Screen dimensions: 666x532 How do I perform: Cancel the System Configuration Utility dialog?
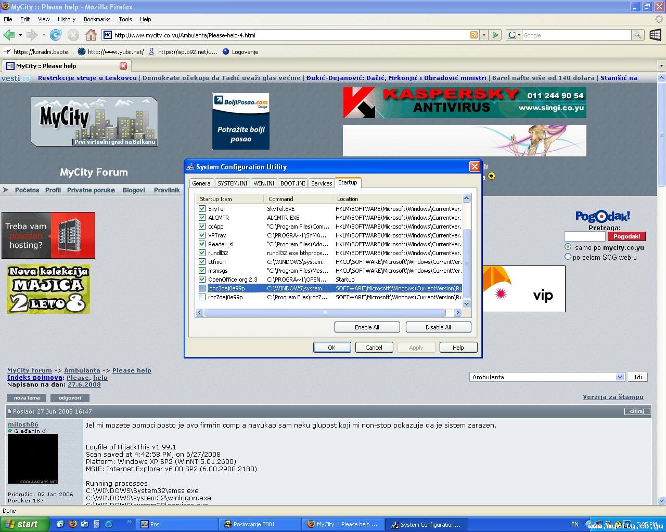tap(374, 348)
